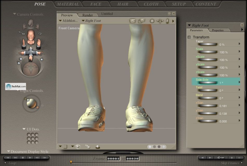Click the first UI Dots memory dot

coord(29,135)
